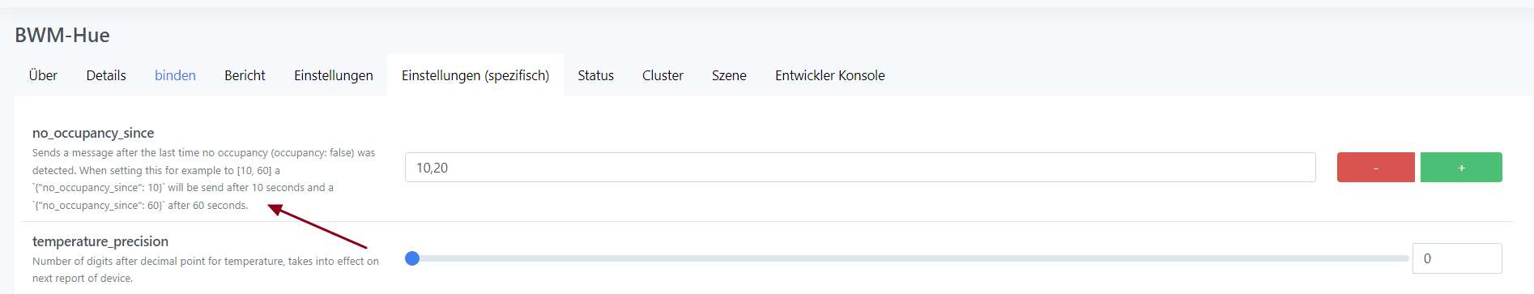Go to the Einstellungen tab
1534x294 pixels.
tap(333, 75)
